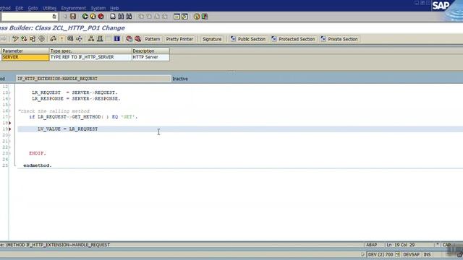
Task: Open the command field history dropdown
Action: pyautogui.click(x=54, y=17)
